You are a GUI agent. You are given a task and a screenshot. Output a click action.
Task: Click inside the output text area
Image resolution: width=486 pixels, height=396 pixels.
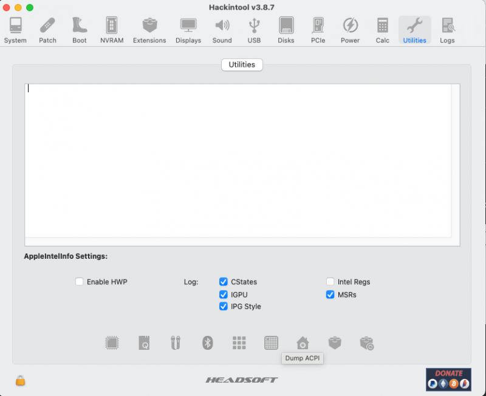point(238,160)
